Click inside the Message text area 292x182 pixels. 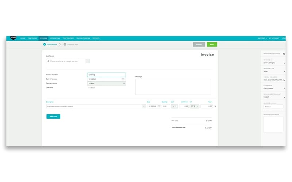point(173,87)
